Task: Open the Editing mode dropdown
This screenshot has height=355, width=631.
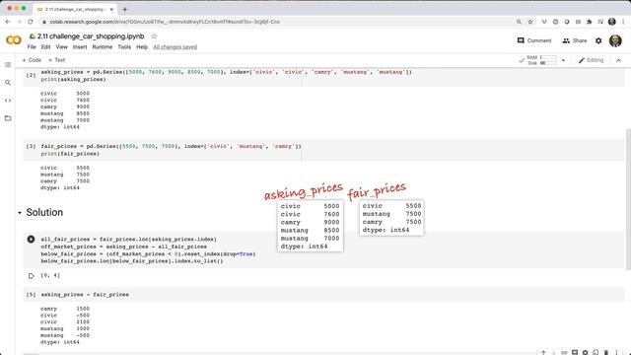Action: (591, 60)
